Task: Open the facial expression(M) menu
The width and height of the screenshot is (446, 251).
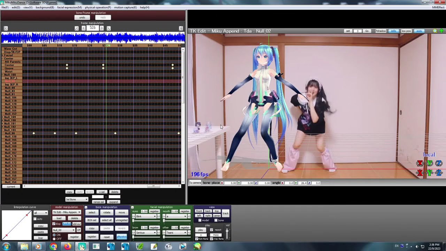Action: coord(69,7)
